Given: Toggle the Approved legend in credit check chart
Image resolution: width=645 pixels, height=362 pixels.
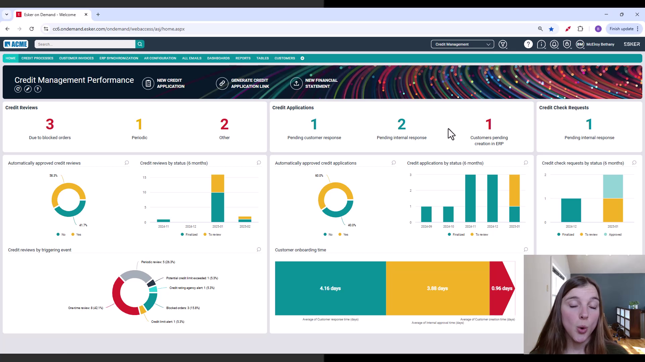Looking at the screenshot, I should pyautogui.click(x=613, y=235).
